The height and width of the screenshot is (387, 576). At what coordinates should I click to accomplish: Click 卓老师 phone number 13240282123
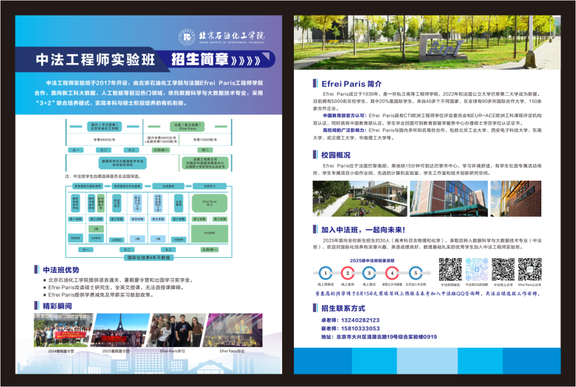click(x=360, y=320)
